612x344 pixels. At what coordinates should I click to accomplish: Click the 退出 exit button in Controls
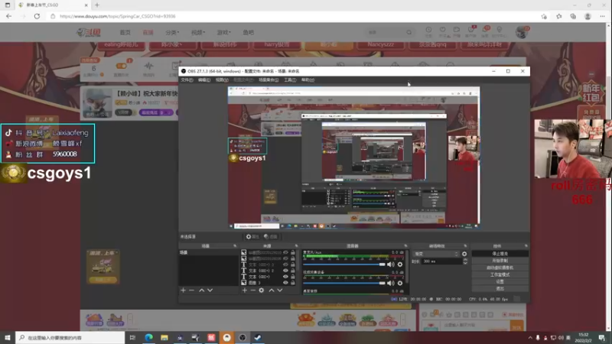coord(500,289)
